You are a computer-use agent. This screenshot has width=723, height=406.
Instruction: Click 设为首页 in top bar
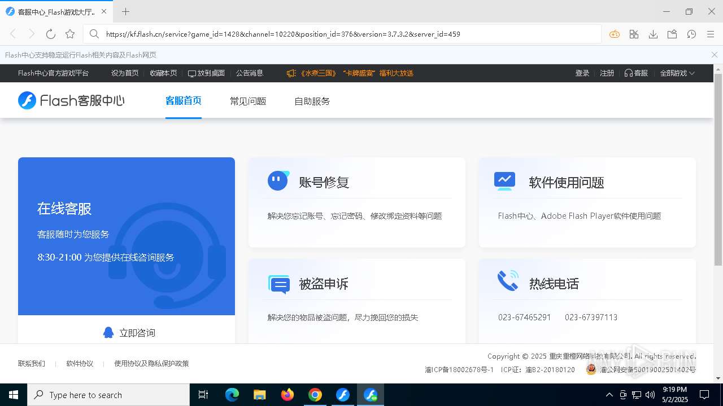point(125,73)
